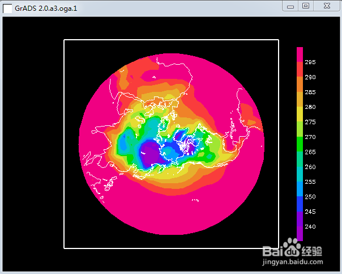Click the magenta swatch above 295

300,54
